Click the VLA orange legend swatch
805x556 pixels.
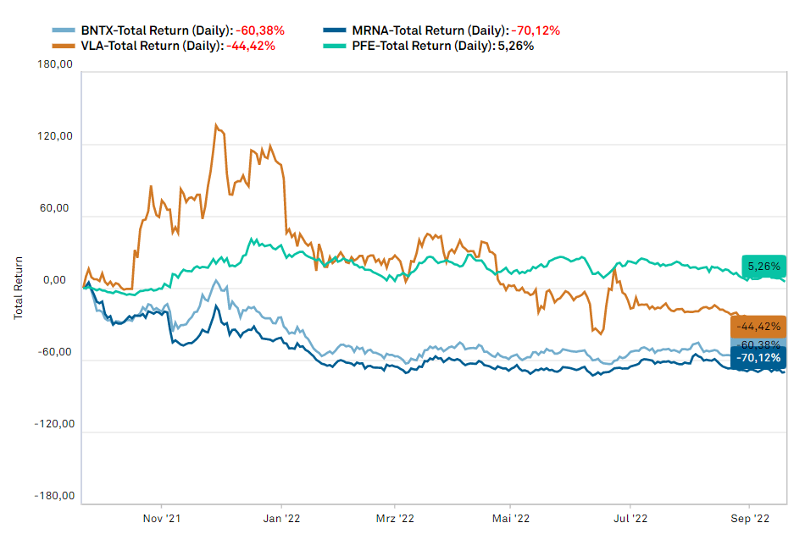click(x=64, y=47)
